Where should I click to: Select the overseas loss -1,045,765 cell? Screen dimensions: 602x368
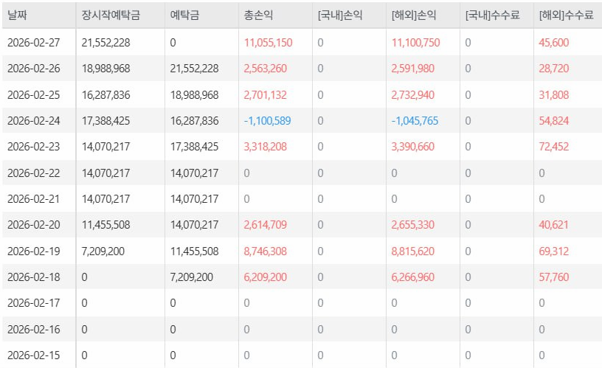(x=415, y=121)
